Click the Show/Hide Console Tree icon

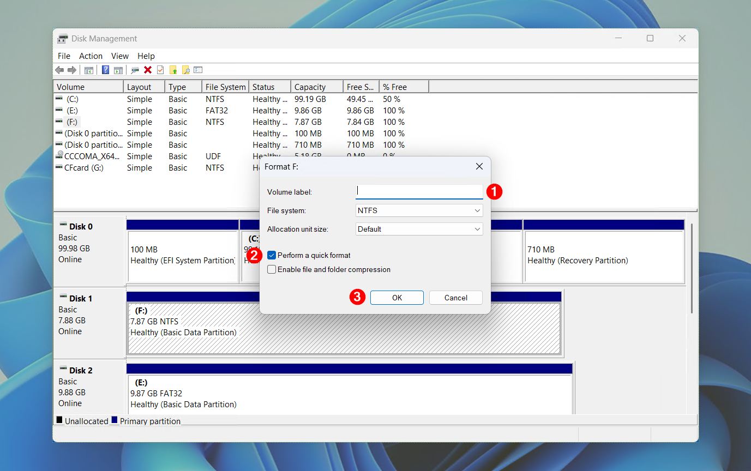click(88, 70)
